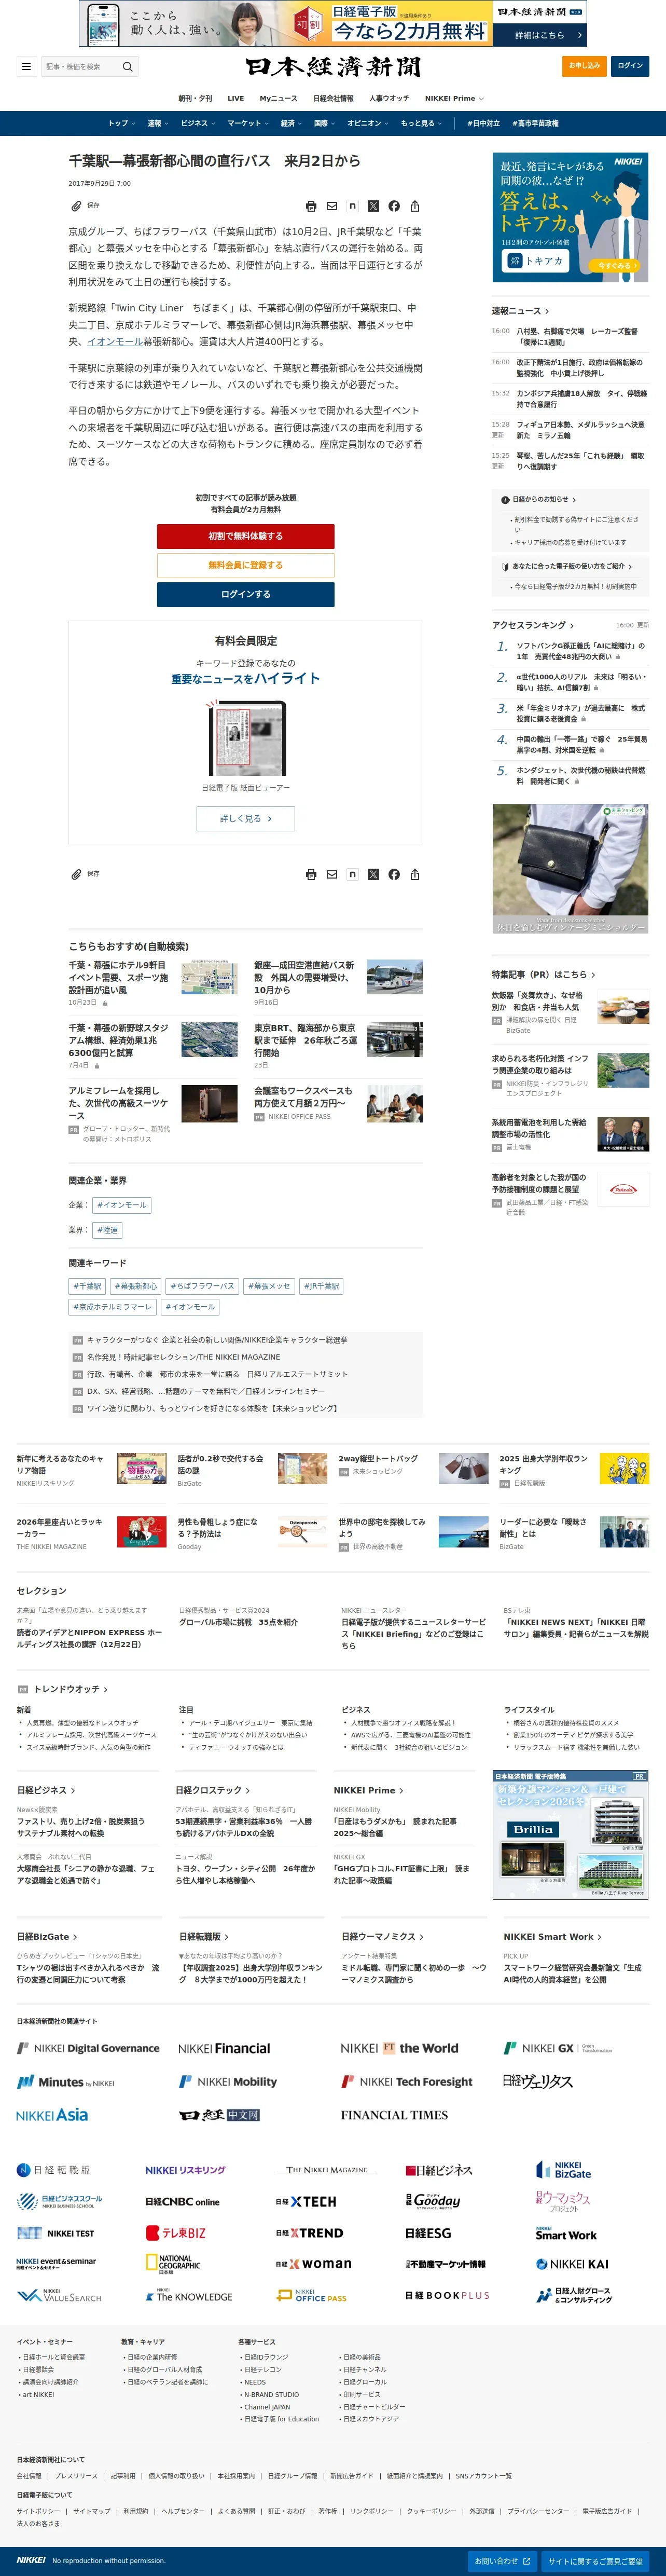Expand the 国際 navigation dropdown
The width and height of the screenshot is (666, 2576).
click(324, 123)
